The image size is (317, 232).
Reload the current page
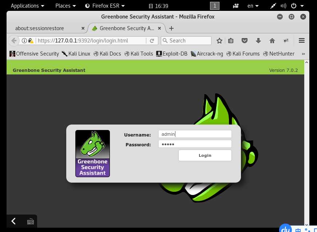(152, 41)
